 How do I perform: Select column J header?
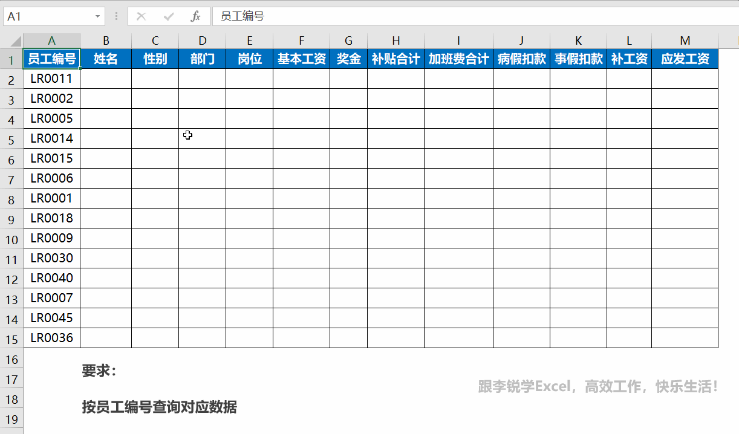point(522,41)
